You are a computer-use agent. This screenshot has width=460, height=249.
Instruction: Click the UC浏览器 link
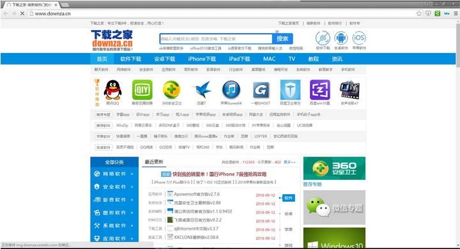click(305, 125)
